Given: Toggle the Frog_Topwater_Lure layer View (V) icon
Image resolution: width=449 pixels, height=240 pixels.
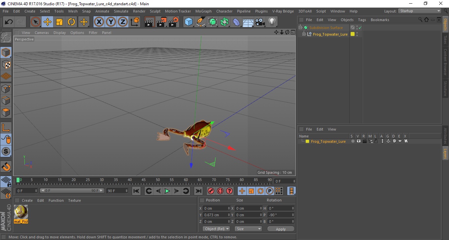Looking at the screenshot, I should [359, 141].
